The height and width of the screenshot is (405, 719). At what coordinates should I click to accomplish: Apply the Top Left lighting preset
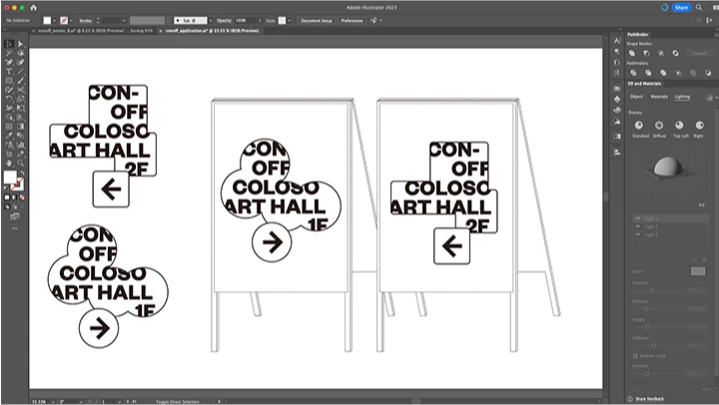click(x=681, y=125)
